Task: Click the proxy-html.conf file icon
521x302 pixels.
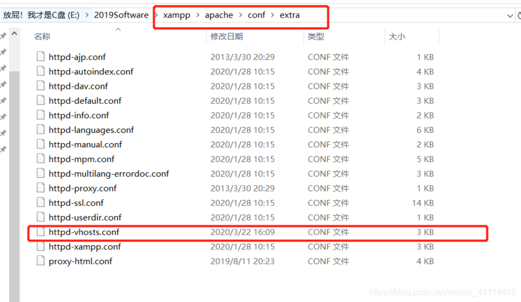Action: coord(41,261)
